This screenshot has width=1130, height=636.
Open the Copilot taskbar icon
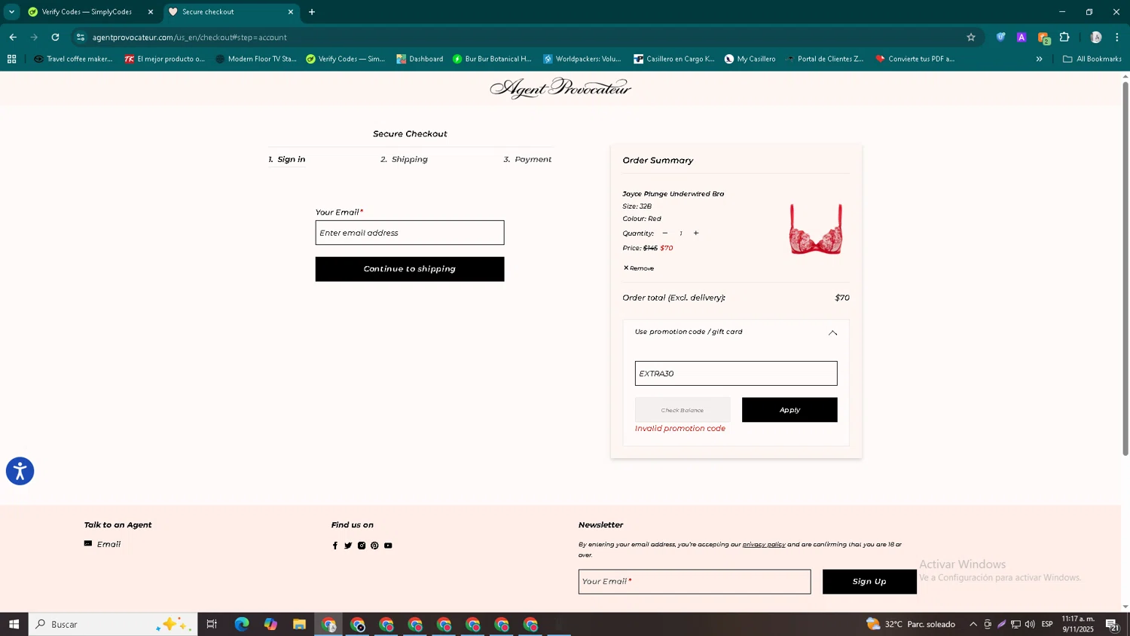tap(270, 624)
